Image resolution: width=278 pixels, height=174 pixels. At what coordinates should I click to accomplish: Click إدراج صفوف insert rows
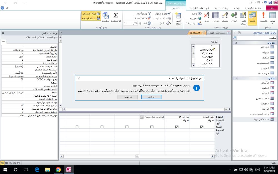click(163, 13)
